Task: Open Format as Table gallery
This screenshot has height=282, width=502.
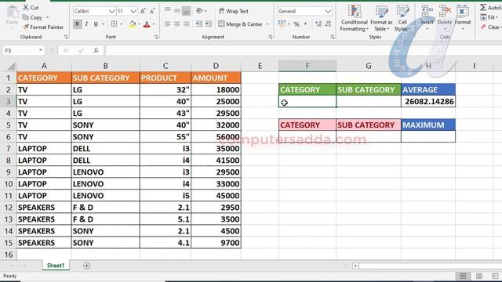Action: click(381, 18)
